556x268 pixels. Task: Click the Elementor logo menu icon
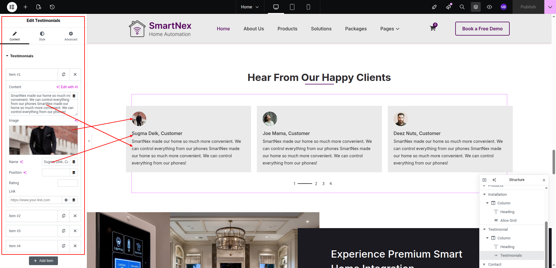tap(12, 7)
